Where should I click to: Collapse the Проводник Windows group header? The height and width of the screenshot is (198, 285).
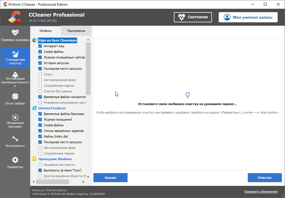(55, 159)
